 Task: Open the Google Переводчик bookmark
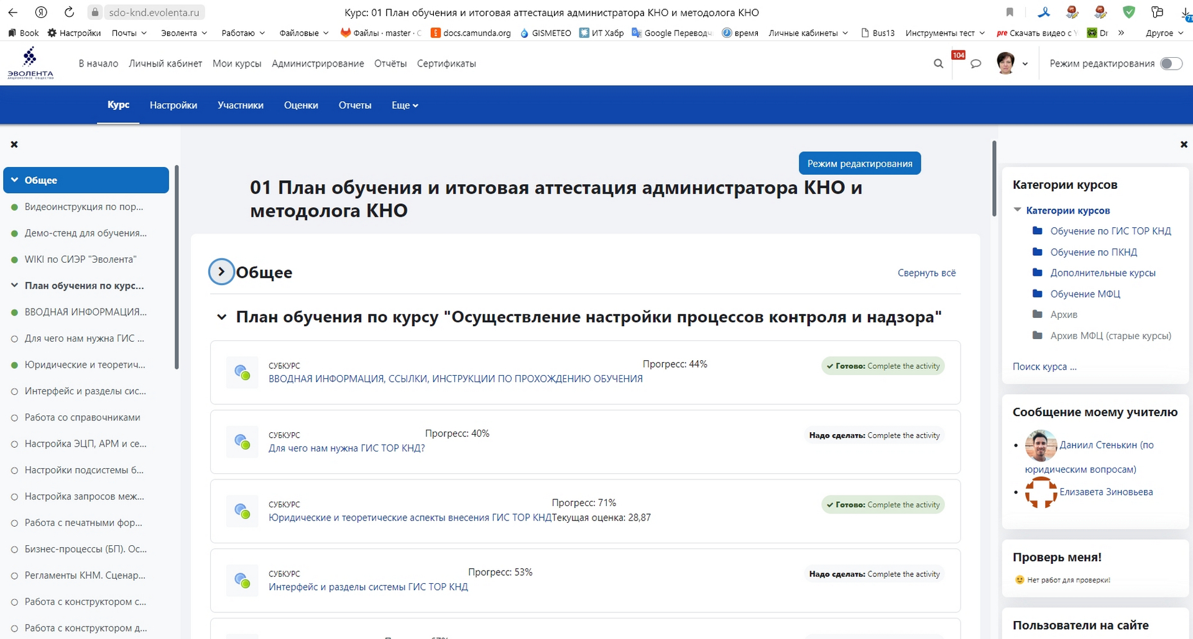pyautogui.click(x=671, y=33)
